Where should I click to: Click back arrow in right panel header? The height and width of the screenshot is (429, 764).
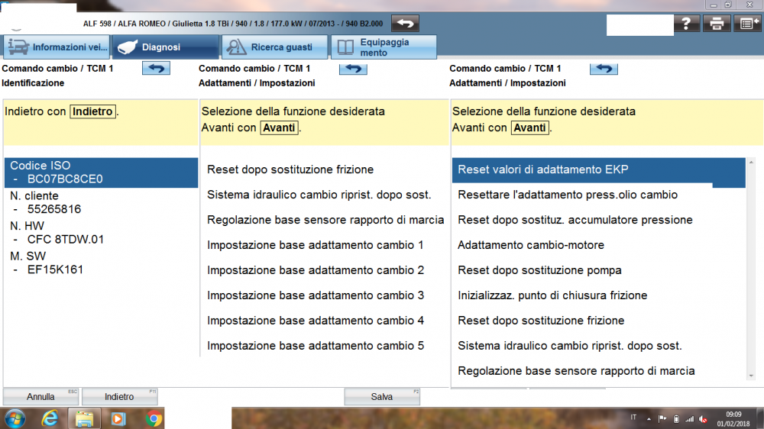click(x=604, y=69)
